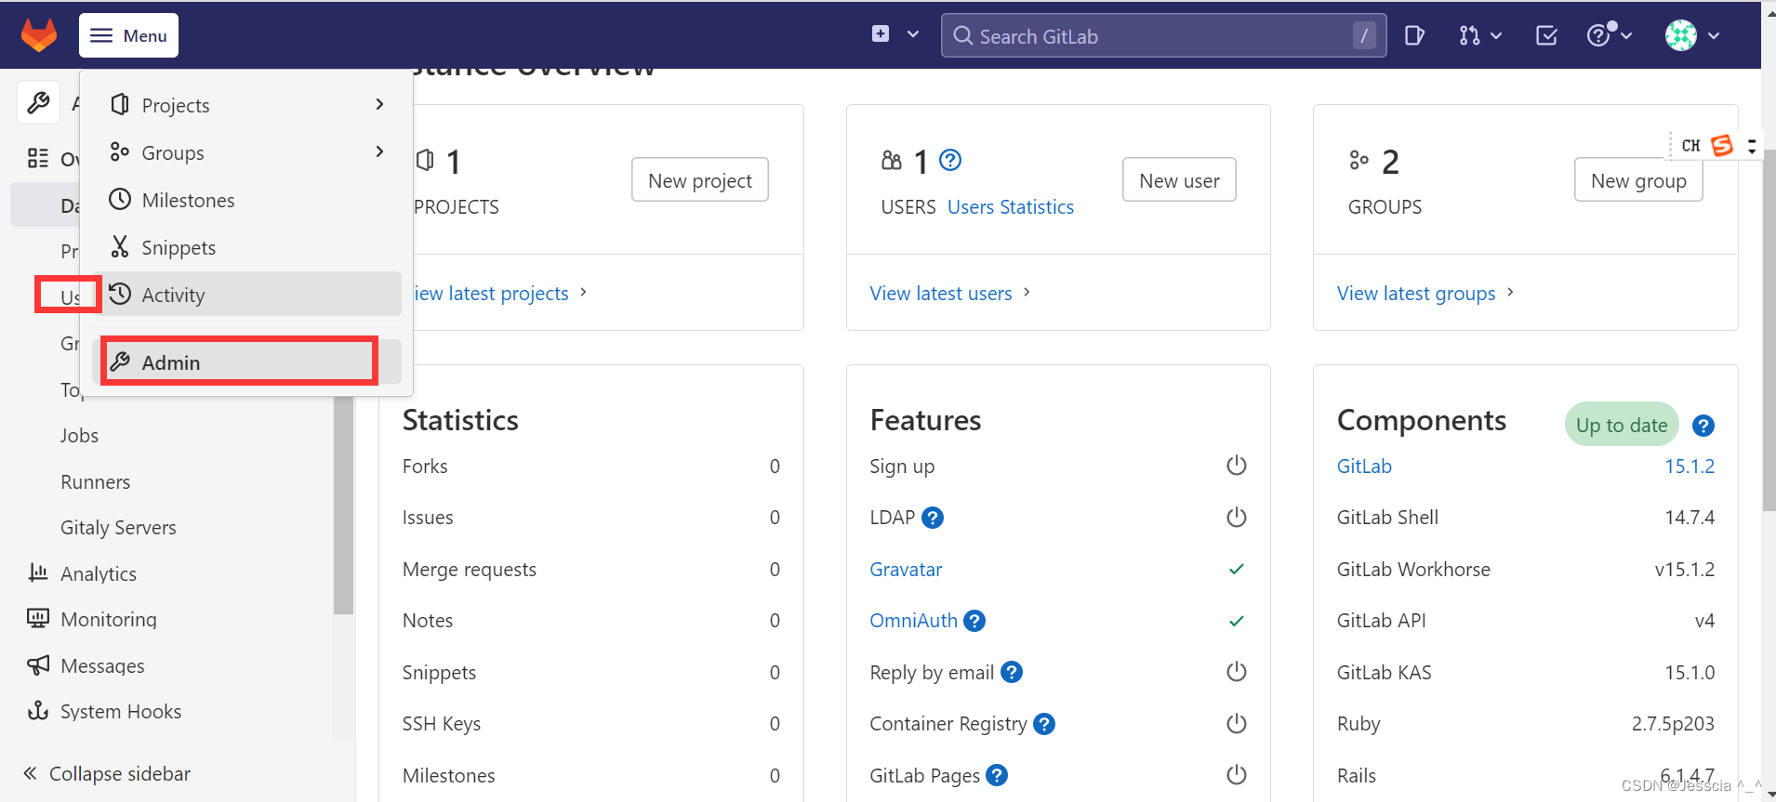Click the System Hooks anchor icon
Viewport: 1776px width, 802px height.
[x=38, y=710]
